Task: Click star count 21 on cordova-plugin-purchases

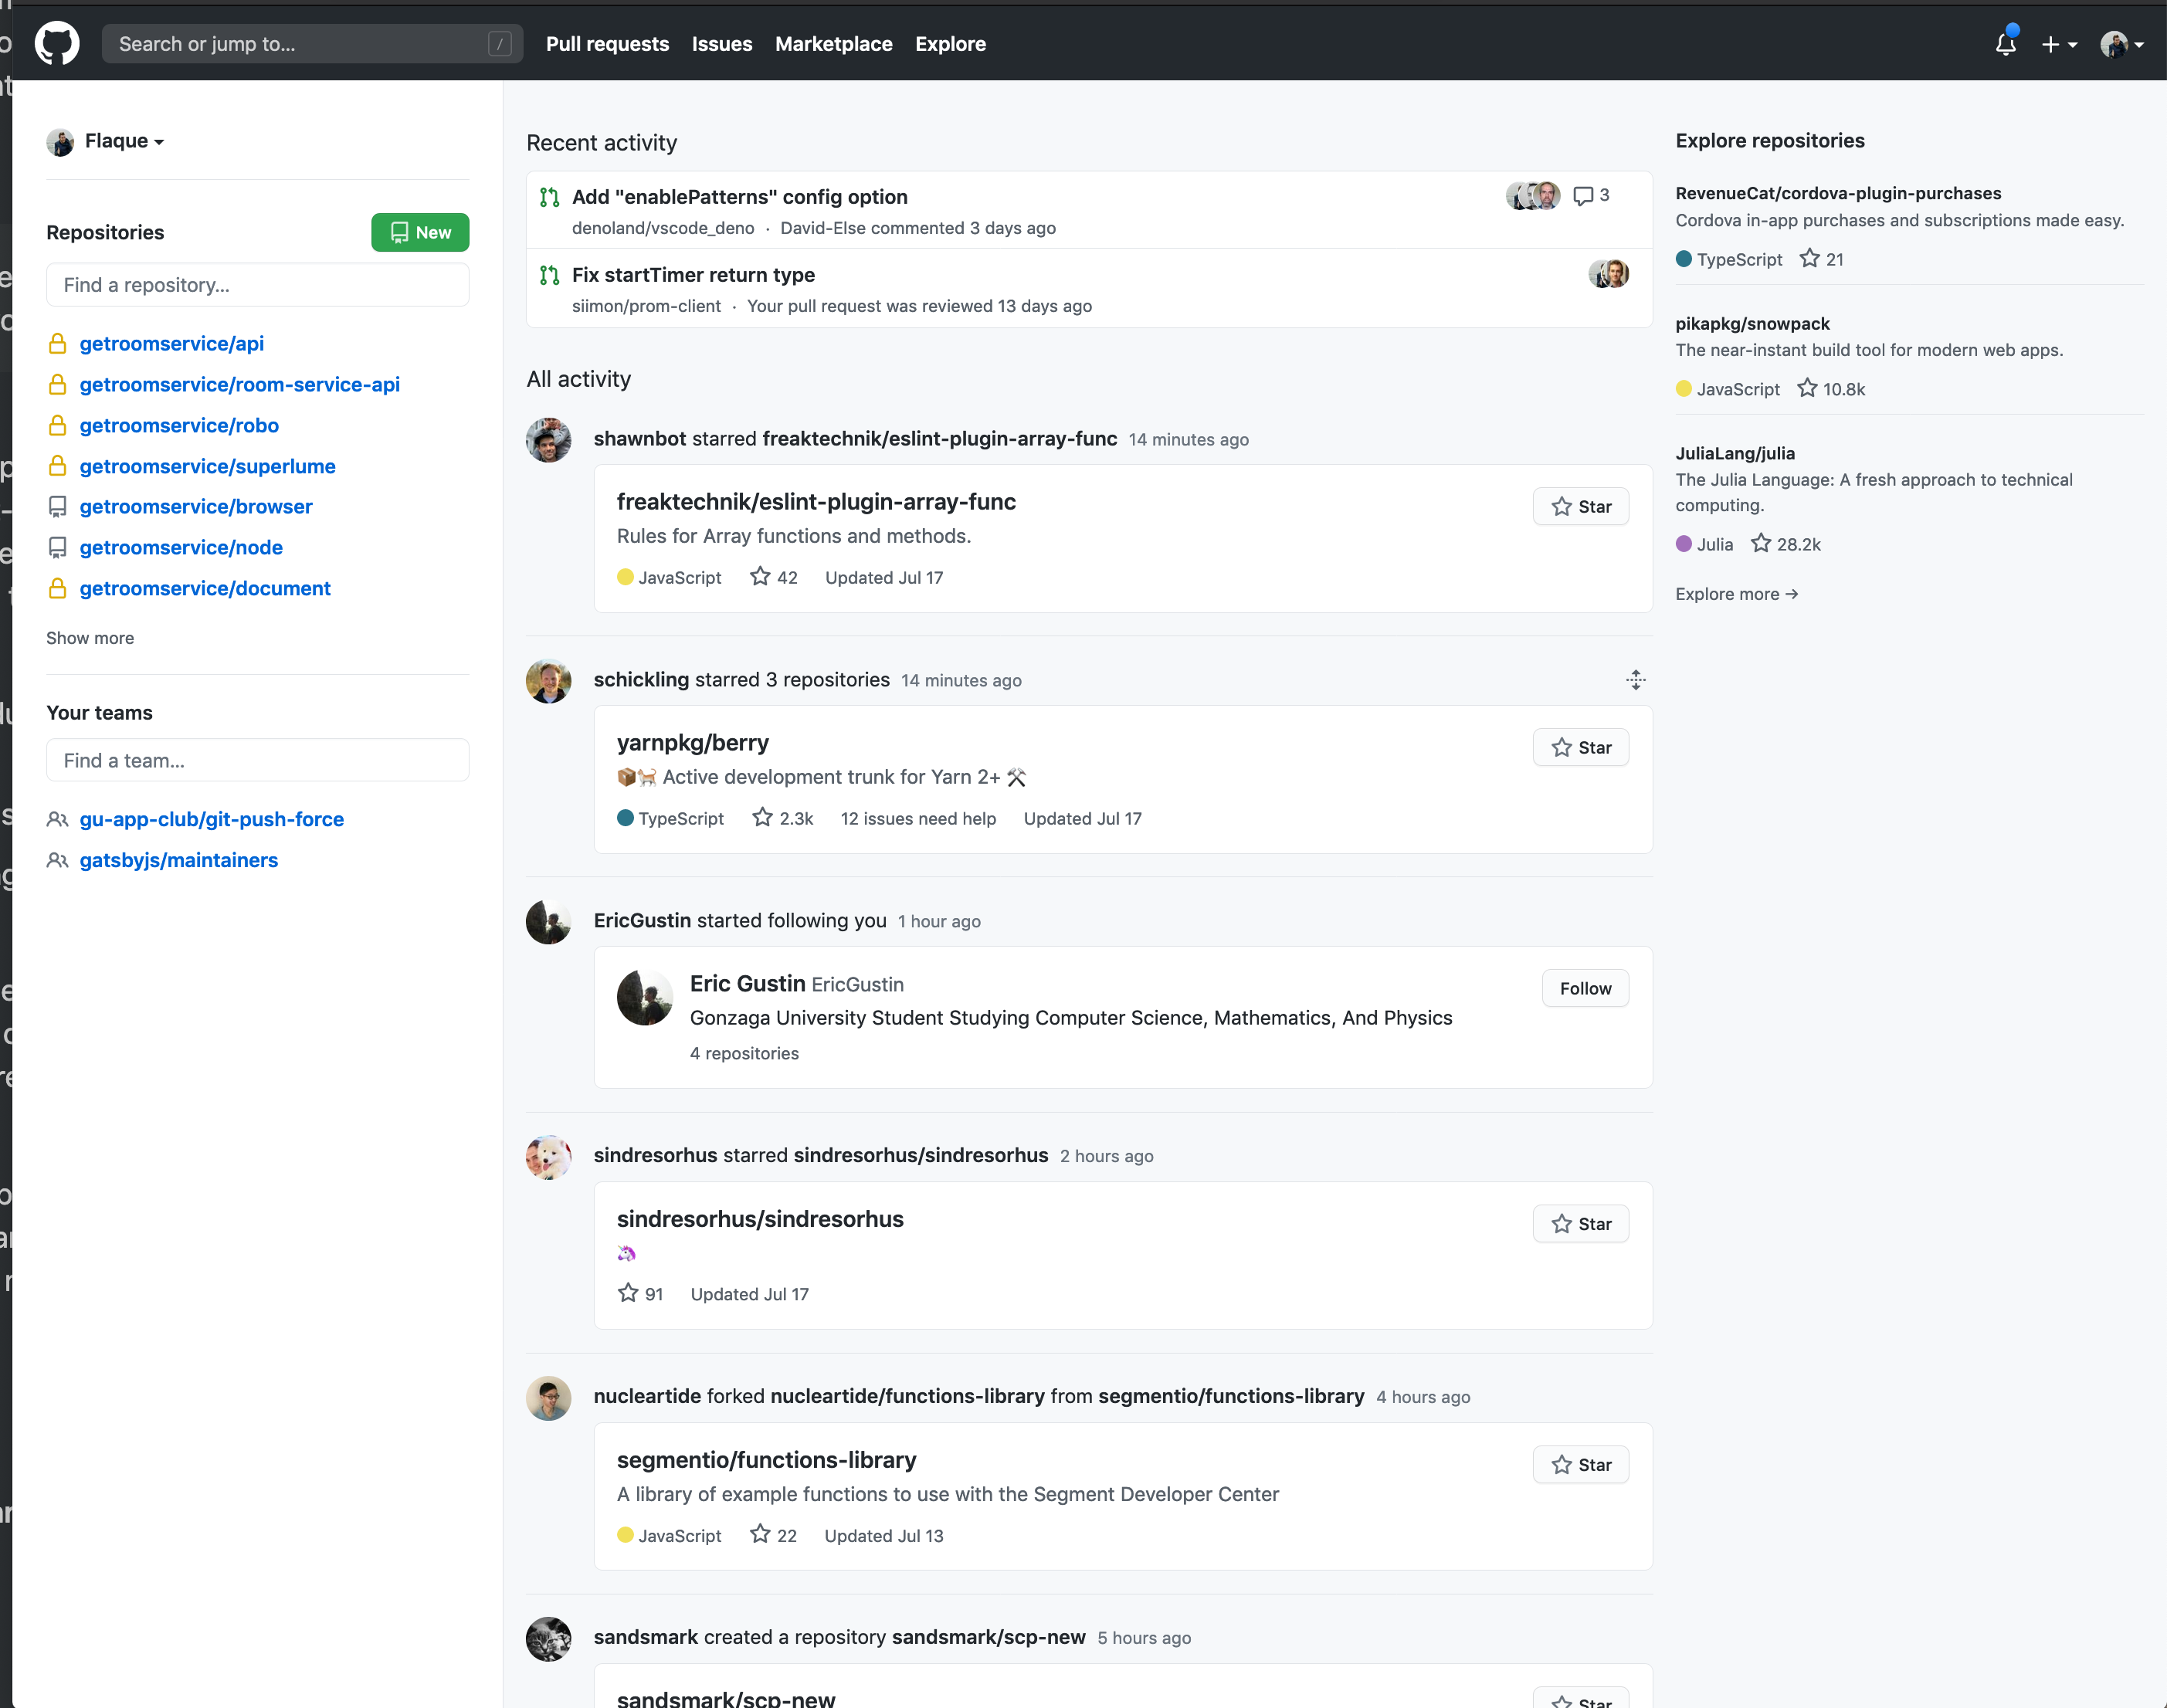Action: (x=1821, y=259)
